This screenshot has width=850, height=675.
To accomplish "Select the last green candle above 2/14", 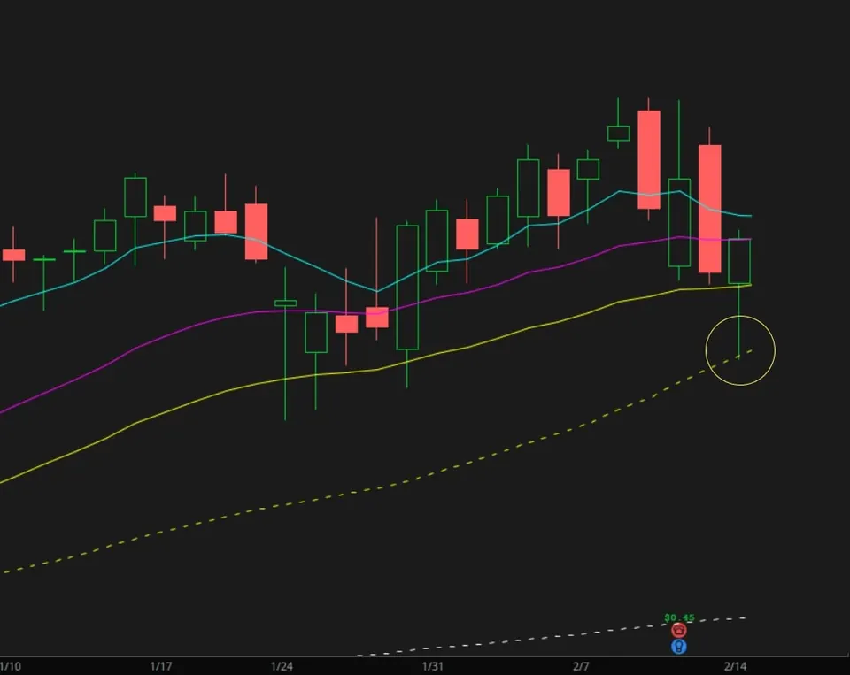I will click(x=738, y=261).
